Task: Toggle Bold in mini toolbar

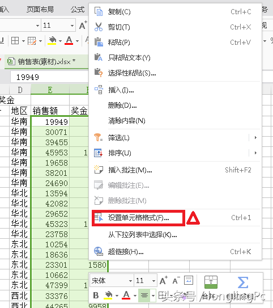Action: point(96,295)
